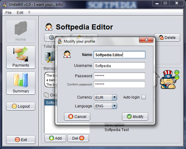Screen dimensions: 186x149
Task: Open the Summary charts section
Action: click(x=21, y=83)
